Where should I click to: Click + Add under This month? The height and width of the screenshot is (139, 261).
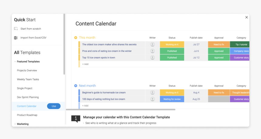[85, 64]
